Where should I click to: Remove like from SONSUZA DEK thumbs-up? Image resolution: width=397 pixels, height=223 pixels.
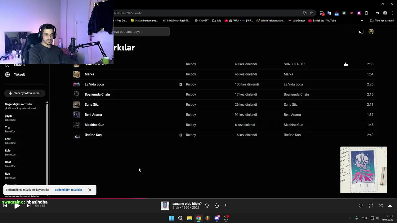[346, 64]
